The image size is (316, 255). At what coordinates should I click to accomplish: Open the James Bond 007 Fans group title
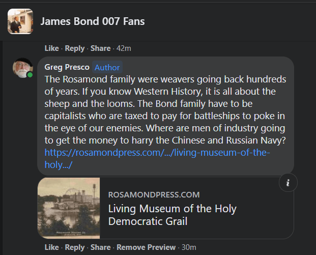[92, 21]
